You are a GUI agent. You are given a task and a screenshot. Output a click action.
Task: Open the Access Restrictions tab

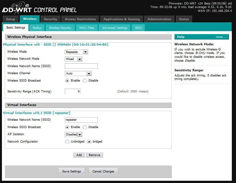coord(80,19)
